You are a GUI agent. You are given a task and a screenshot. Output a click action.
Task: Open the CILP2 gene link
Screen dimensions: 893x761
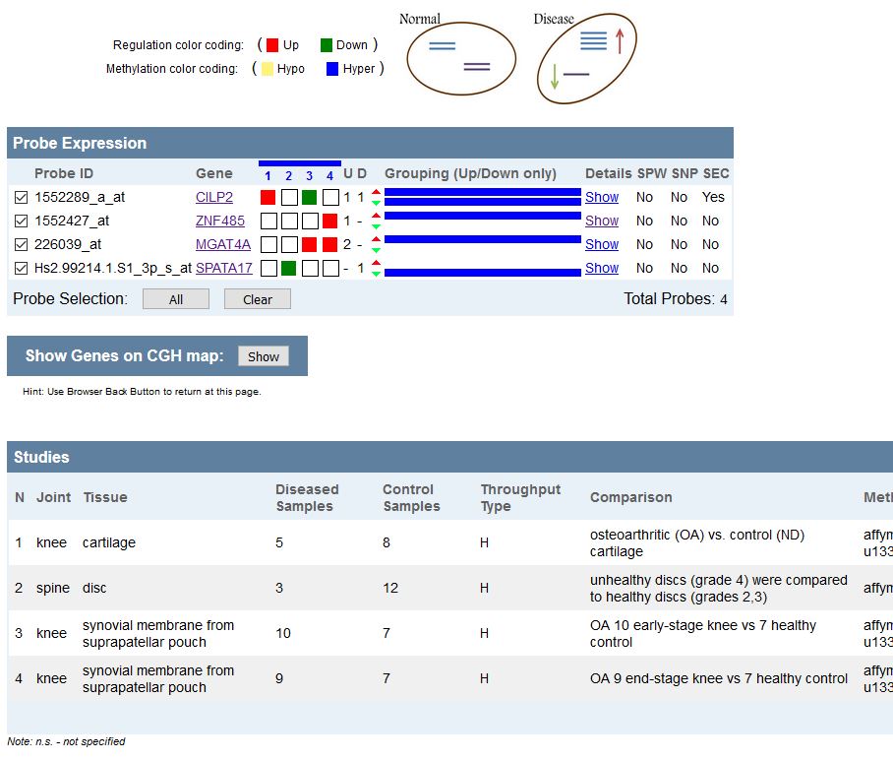(214, 198)
